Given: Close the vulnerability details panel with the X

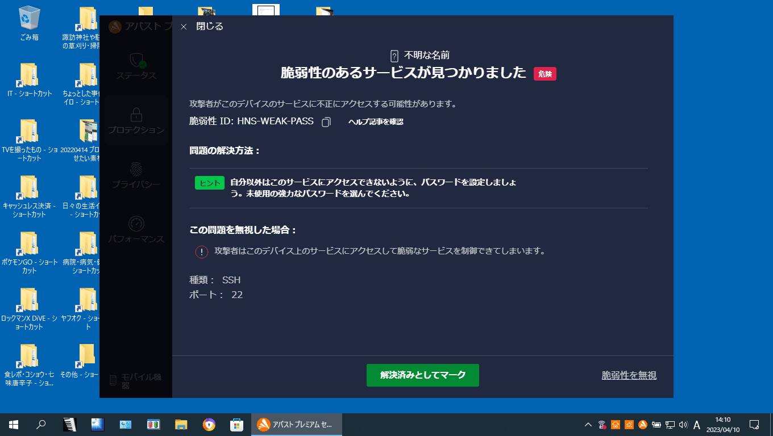Looking at the screenshot, I should (184, 27).
